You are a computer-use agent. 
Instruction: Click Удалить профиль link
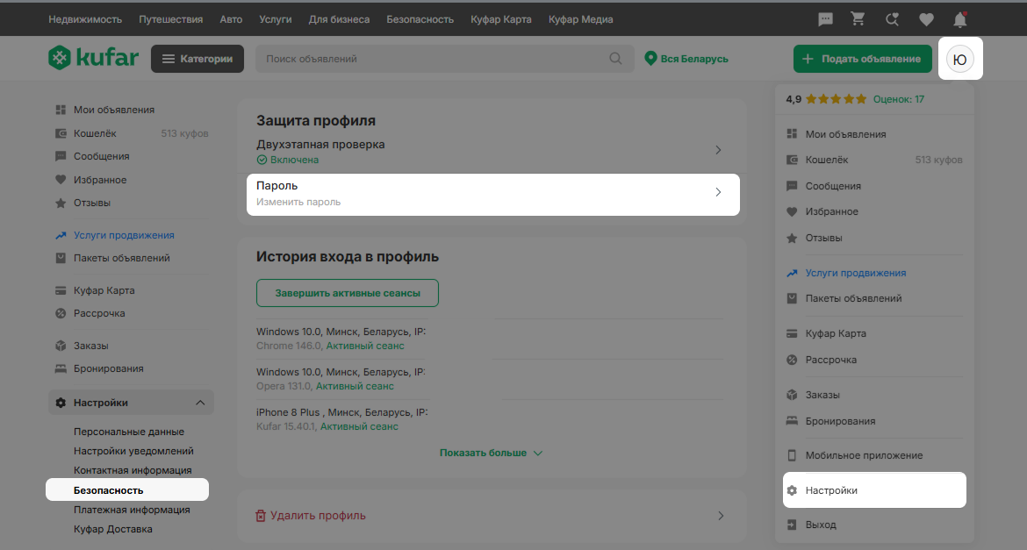coord(319,516)
